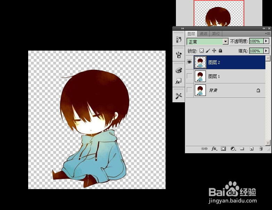Expand the collapsed icon dock
This screenshot has width=272, height=210.
[183, 28]
